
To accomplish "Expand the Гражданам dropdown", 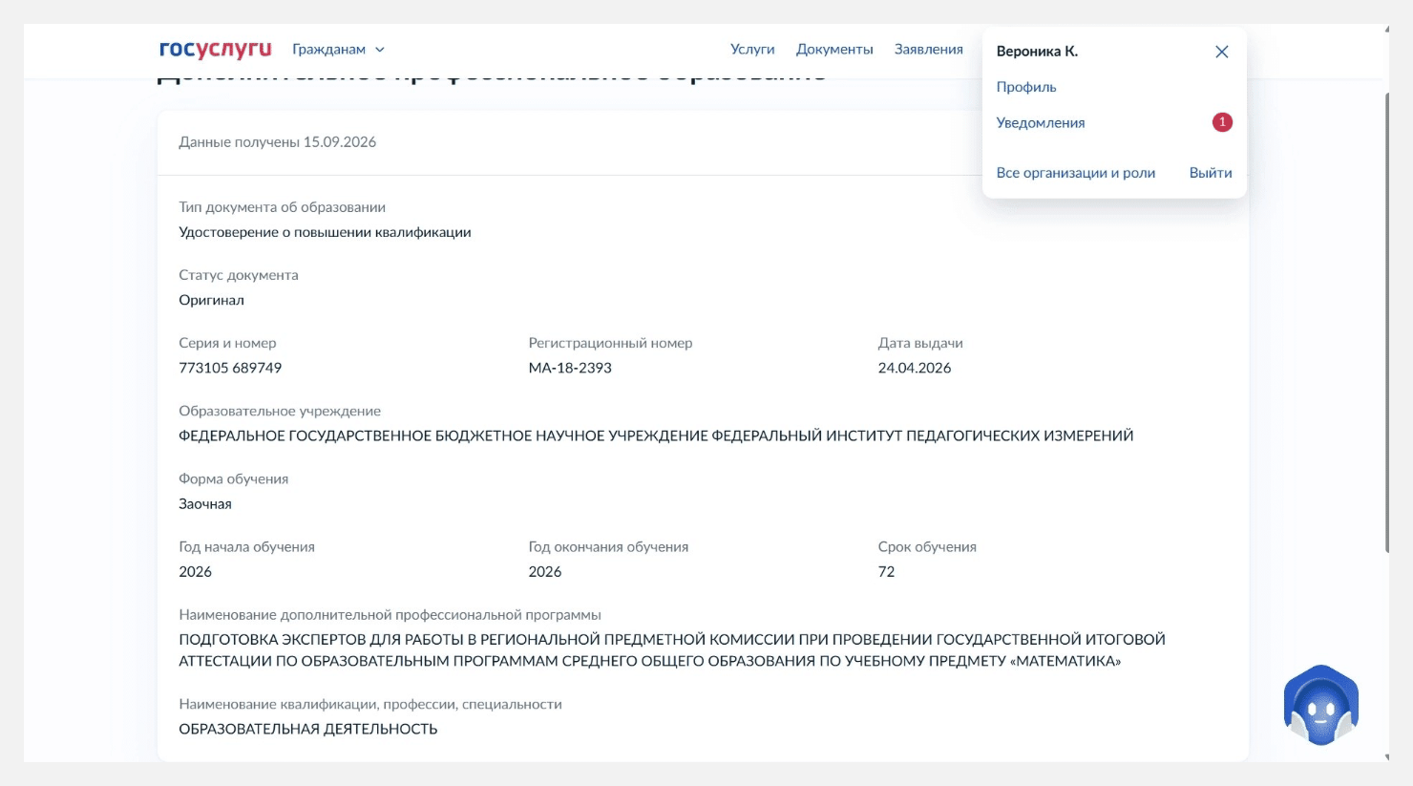I will point(338,50).
